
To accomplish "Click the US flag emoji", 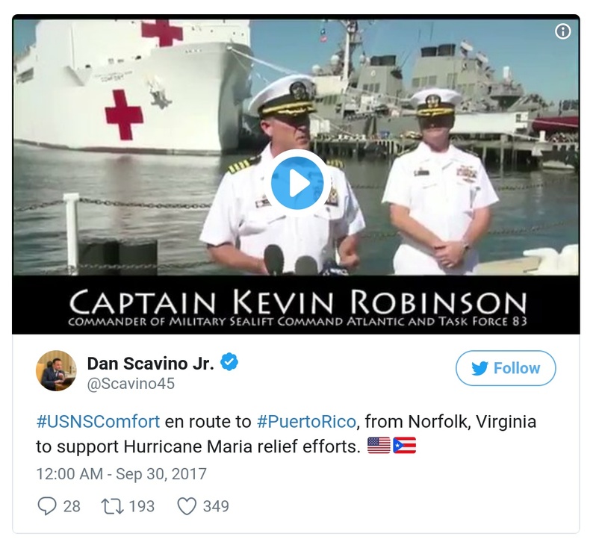I will pyautogui.click(x=379, y=446).
